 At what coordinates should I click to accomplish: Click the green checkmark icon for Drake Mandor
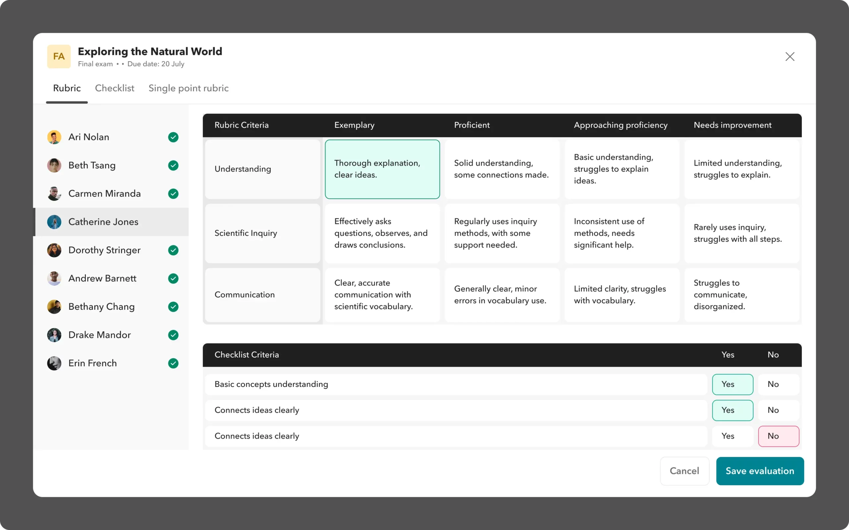pyautogui.click(x=173, y=335)
